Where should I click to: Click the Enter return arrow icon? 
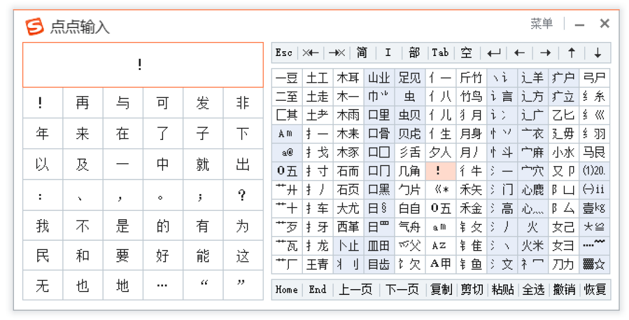tap(494, 53)
